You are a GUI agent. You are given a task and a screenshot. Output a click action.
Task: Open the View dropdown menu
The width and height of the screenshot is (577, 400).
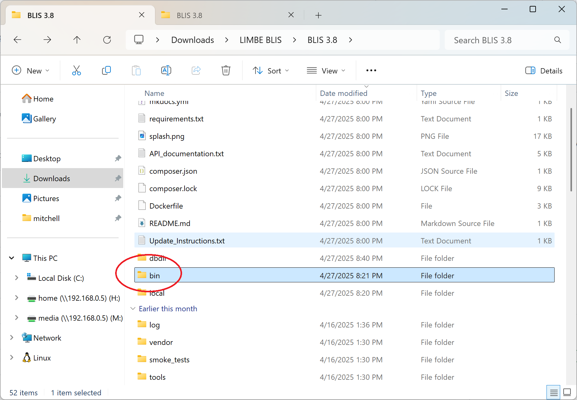[x=326, y=71]
